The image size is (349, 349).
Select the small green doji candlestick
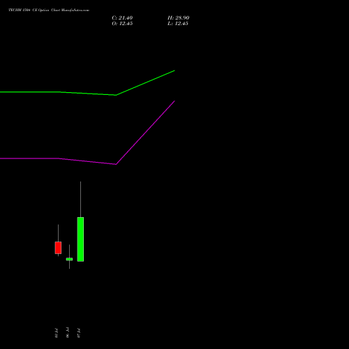[x=69, y=259]
